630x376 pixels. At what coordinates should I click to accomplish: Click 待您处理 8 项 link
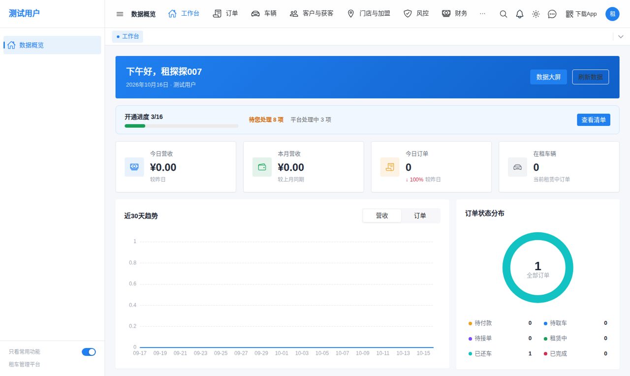coord(266,120)
